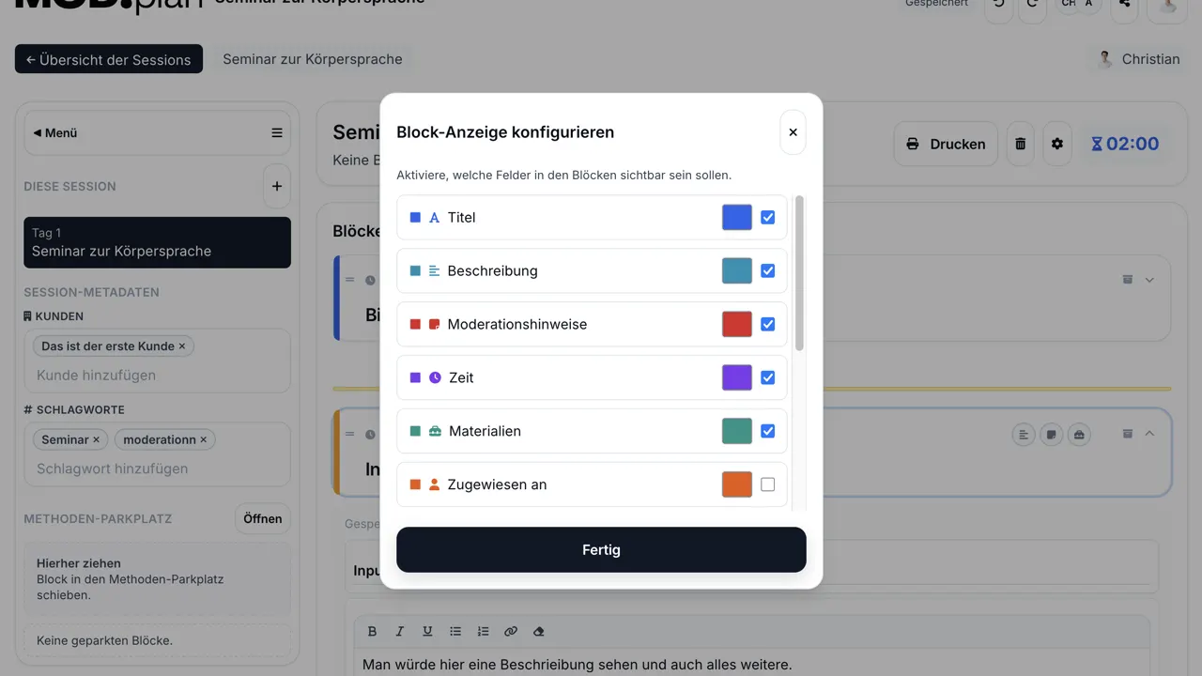
Task: Select the Tag 1 session in the sidebar
Action: pyautogui.click(x=156, y=242)
